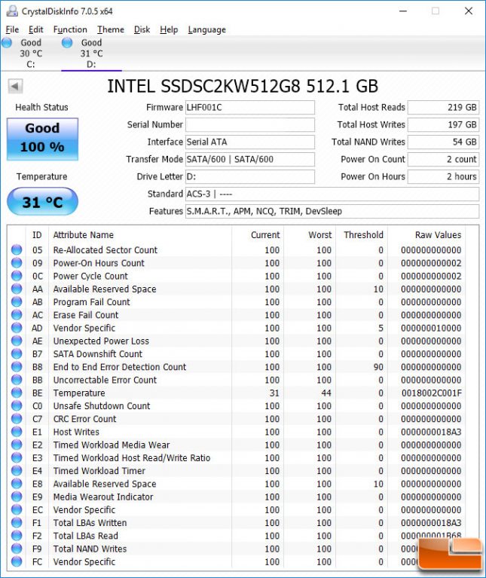Screen dimensions: 486x578
Task: Open the Function menu
Action: 70,29
